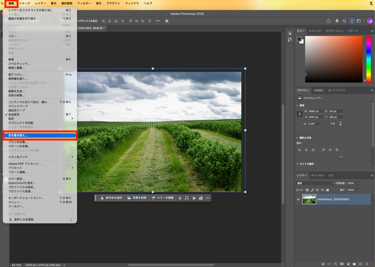375x267 pixels.
Task: Open the Discover lightbulb icon
Action: pos(352,21)
